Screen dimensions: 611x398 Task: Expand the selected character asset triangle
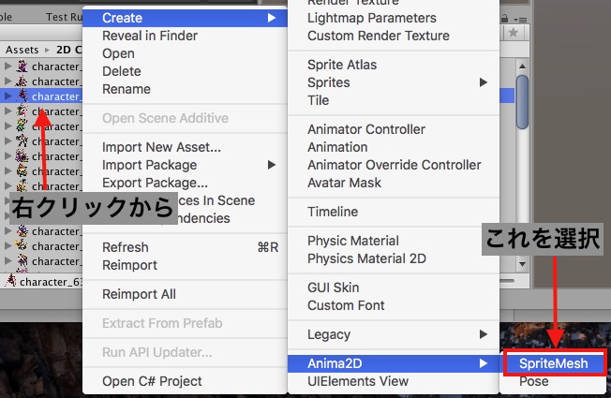coord(7,96)
